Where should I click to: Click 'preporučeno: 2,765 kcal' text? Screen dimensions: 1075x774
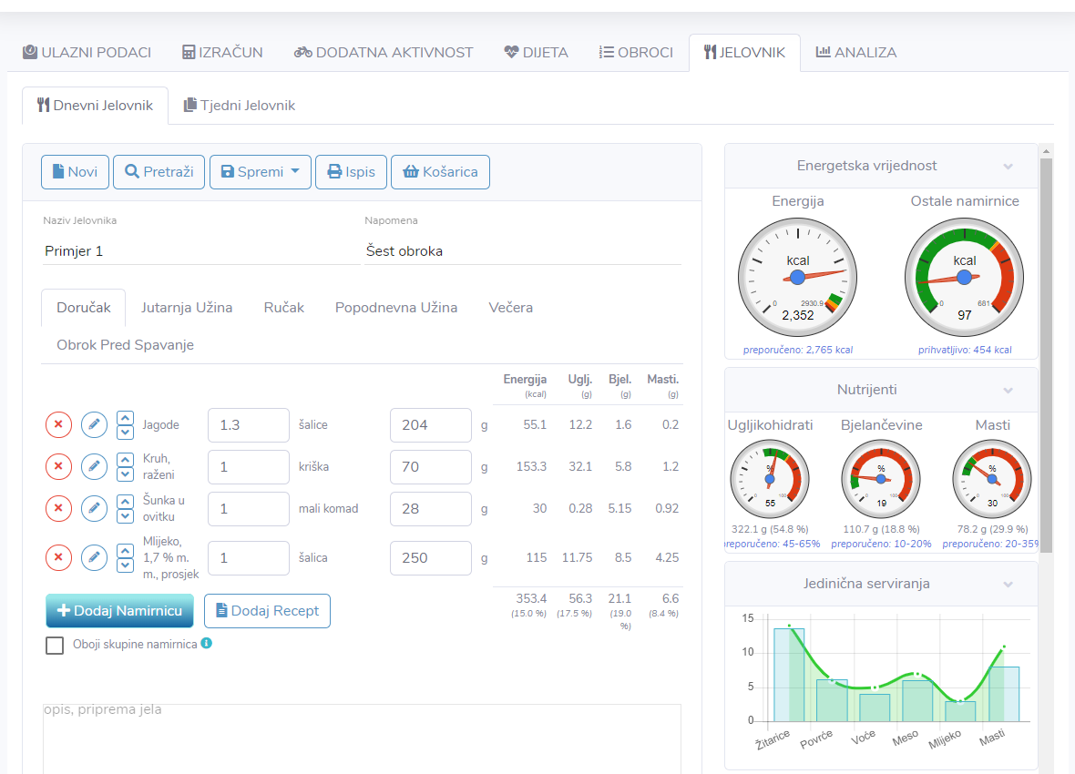pos(798,350)
